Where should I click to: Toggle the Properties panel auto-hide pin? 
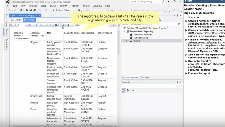coord(177,82)
